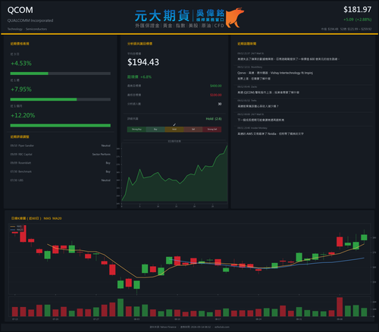
Task: Click the checkmark marker above Hold
Action: click(x=174, y=125)
